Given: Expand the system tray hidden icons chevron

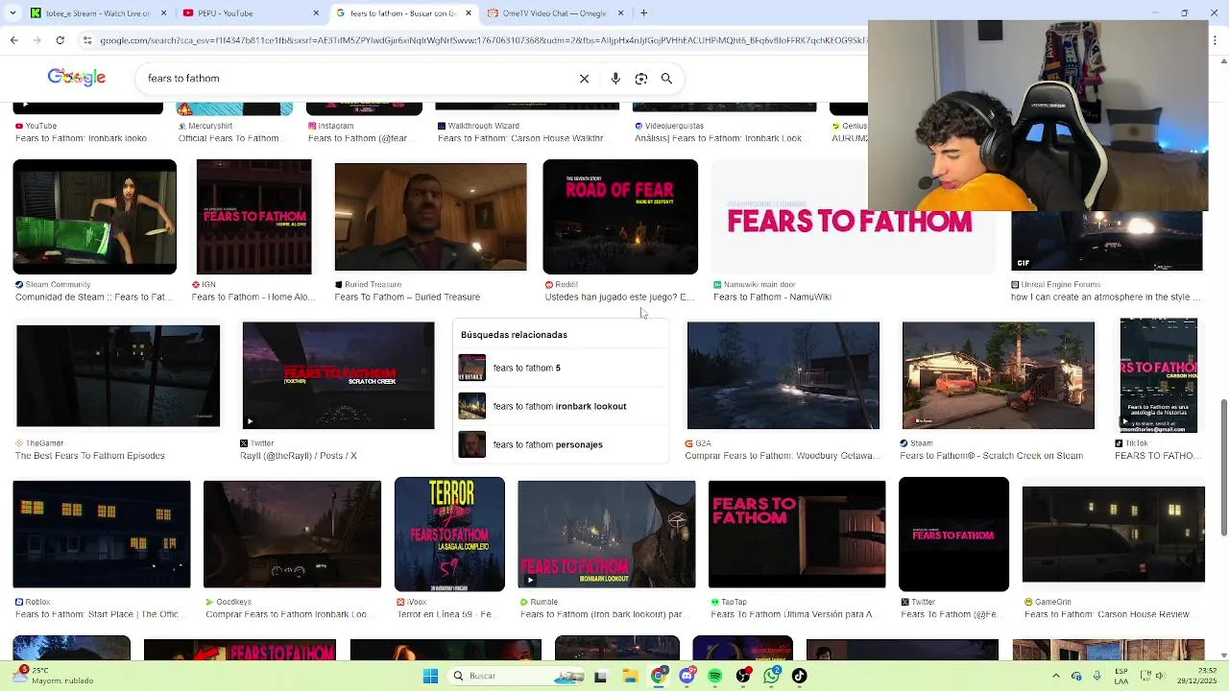Looking at the screenshot, I should point(1056,677).
